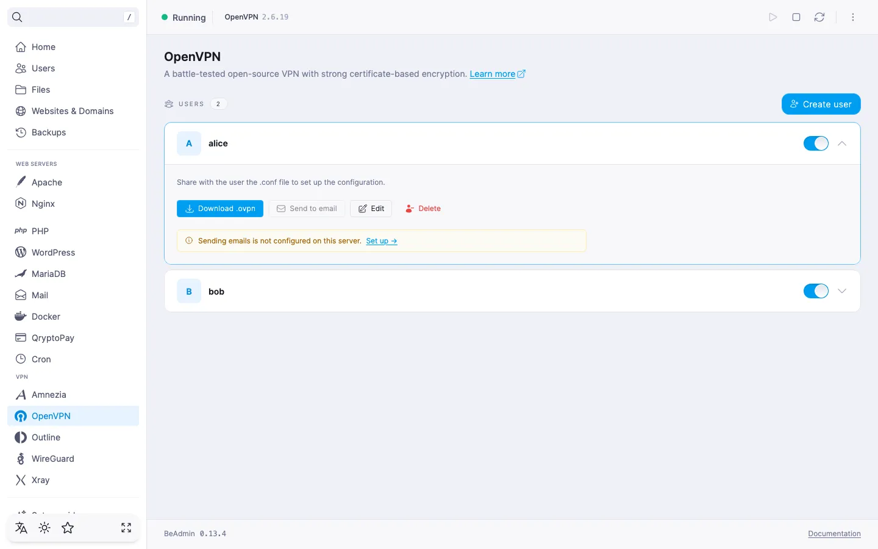878x549 pixels.
Task: Click the alice avatar letter A
Action: (x=189, y=143)
